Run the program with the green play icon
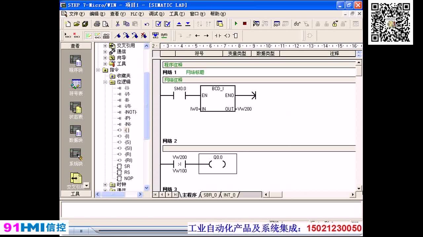 236,23
